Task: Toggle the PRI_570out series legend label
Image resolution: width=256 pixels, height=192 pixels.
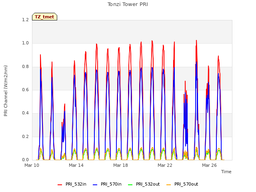Action: point(186,184)
